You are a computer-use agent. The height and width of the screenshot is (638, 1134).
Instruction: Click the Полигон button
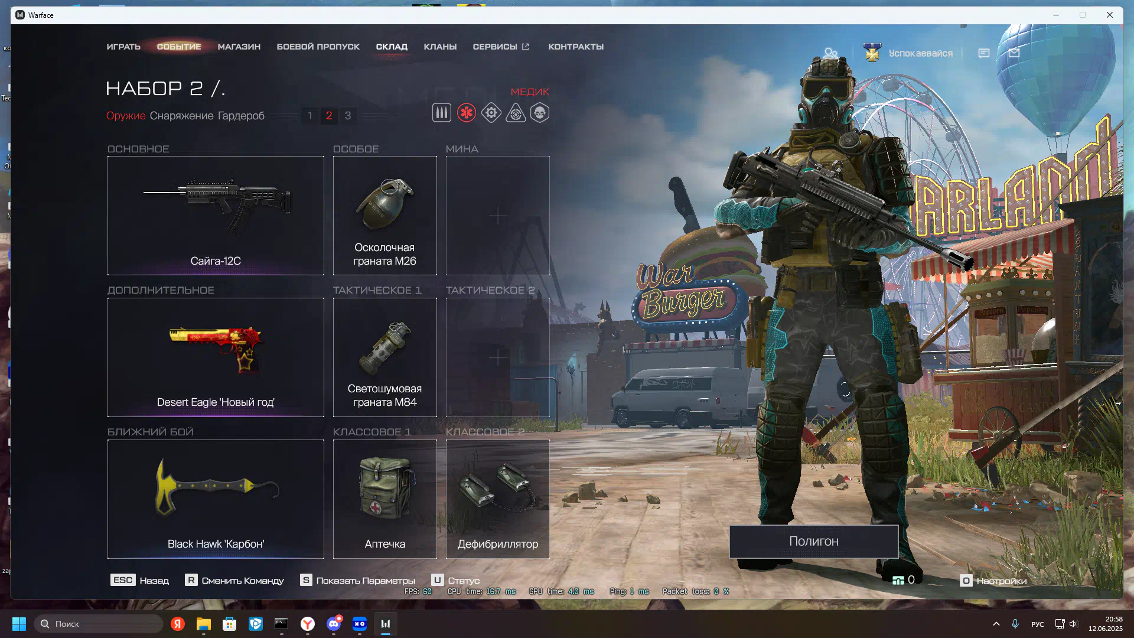click(x=814, y=542)
